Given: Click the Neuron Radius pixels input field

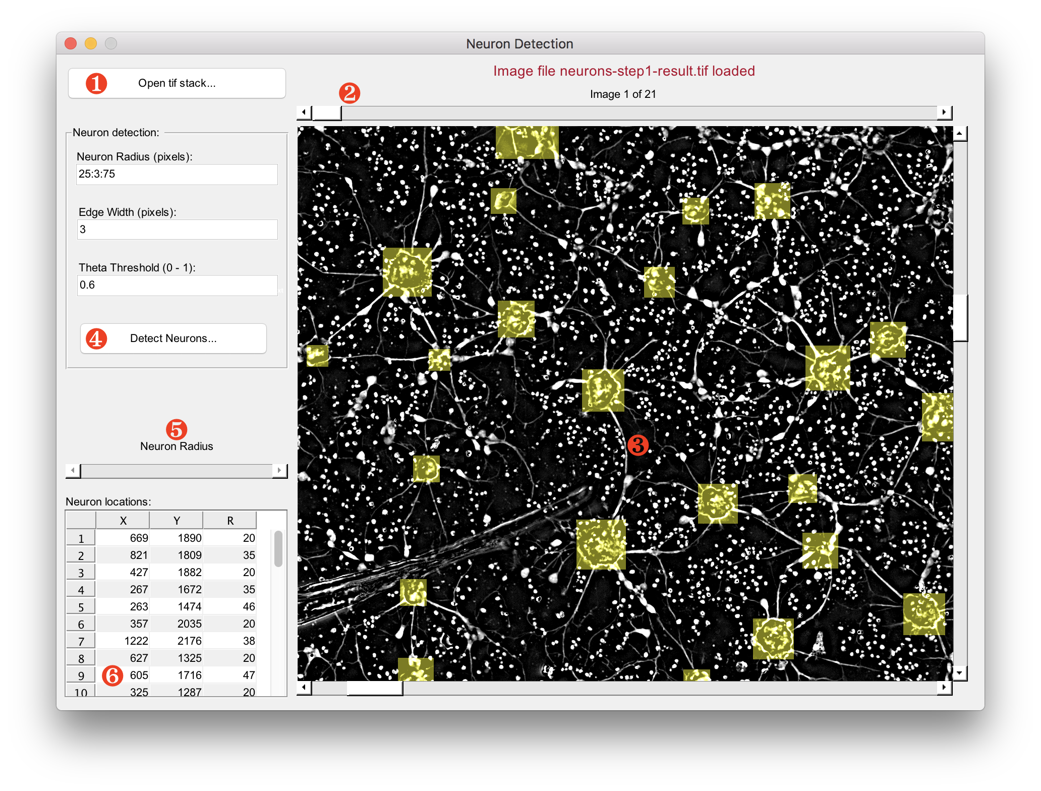Looking at the screenshot, I should (x=177, y=174).
